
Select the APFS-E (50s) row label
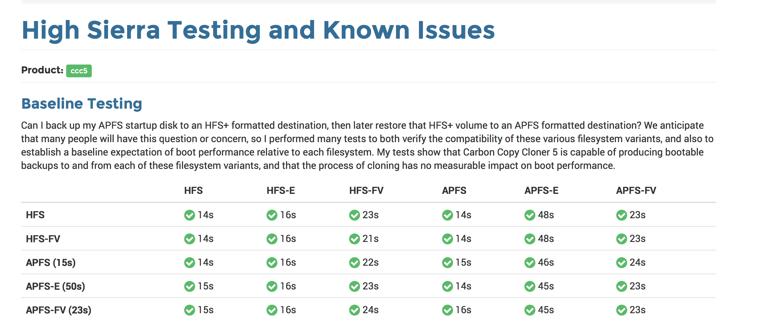pyautogui.click(x=55, y=286)
